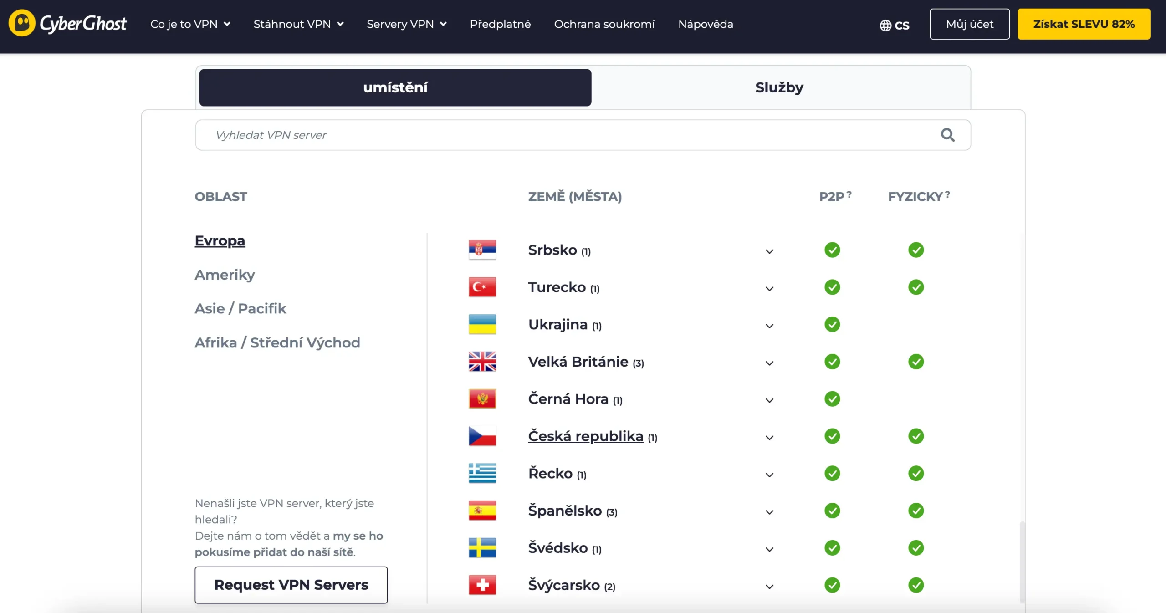Click the search magnifier icon
Image resolution: width=1166 pixels, height=613 pixels.
tap(947, 135)
